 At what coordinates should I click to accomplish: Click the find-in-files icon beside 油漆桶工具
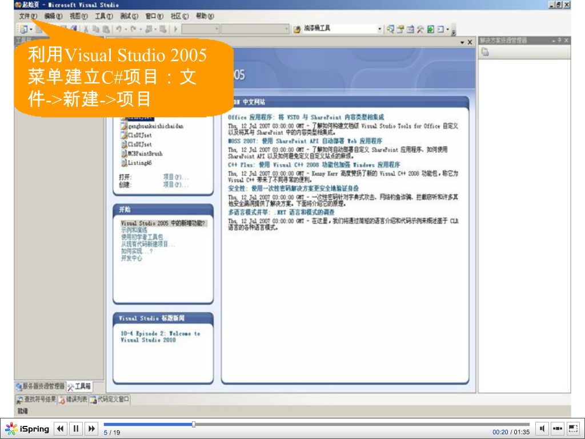297,29
